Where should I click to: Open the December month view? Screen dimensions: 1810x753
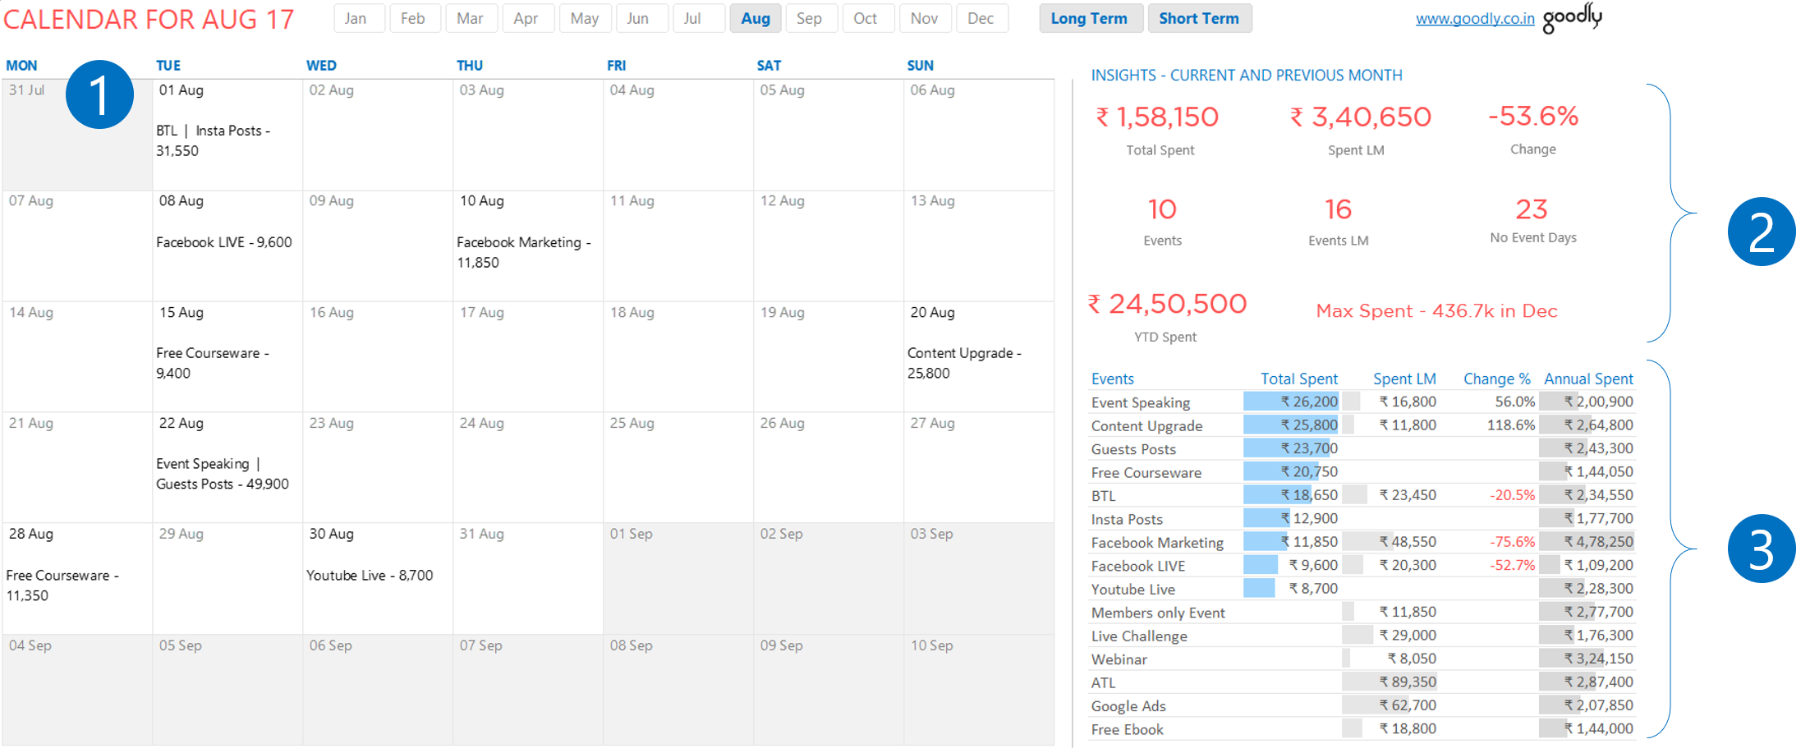(981, 17)
